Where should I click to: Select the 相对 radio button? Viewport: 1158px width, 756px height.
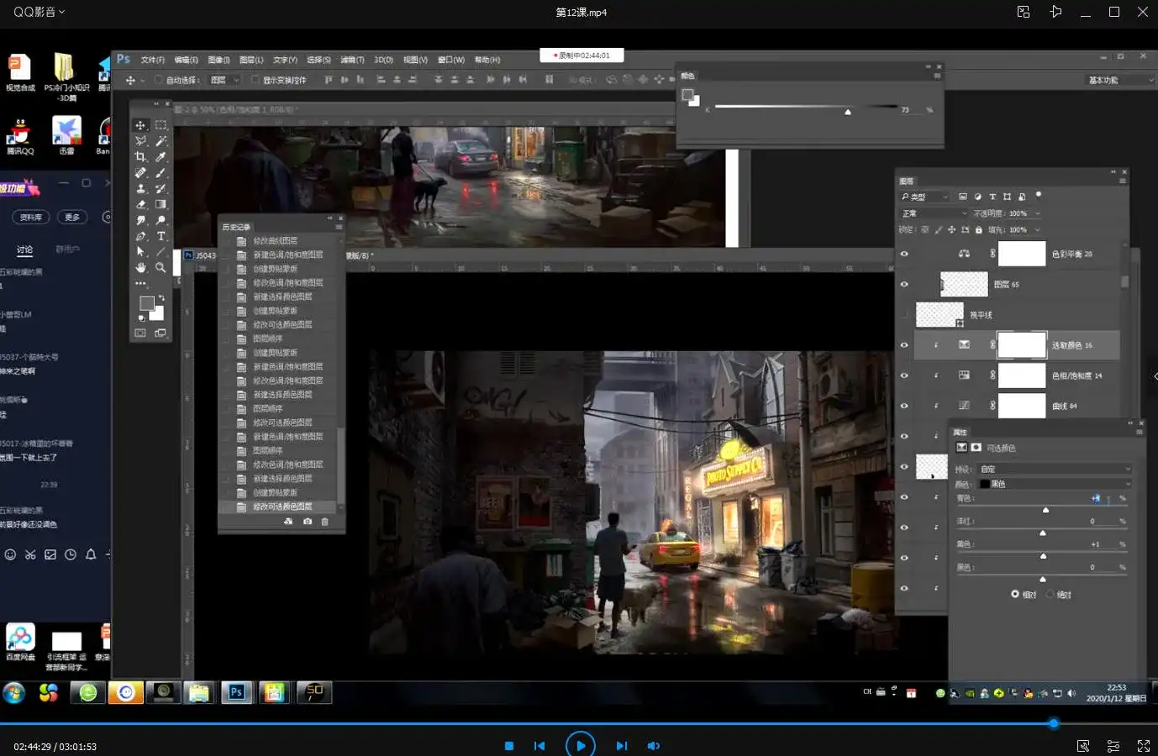coord(1015,594)
